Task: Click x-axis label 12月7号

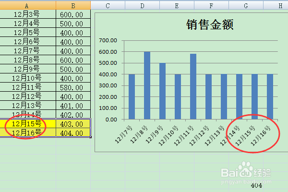Action: click(123, 134)
